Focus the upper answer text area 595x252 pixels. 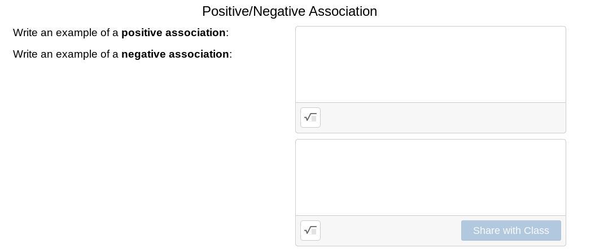pos(430,64)
